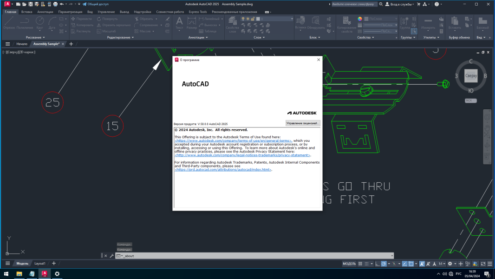Image resolution: width=495 pixels, height=279 pixels.
Task: Toggle clean screen in status bar
Action: pyautogui.click(x=483, y=264)
